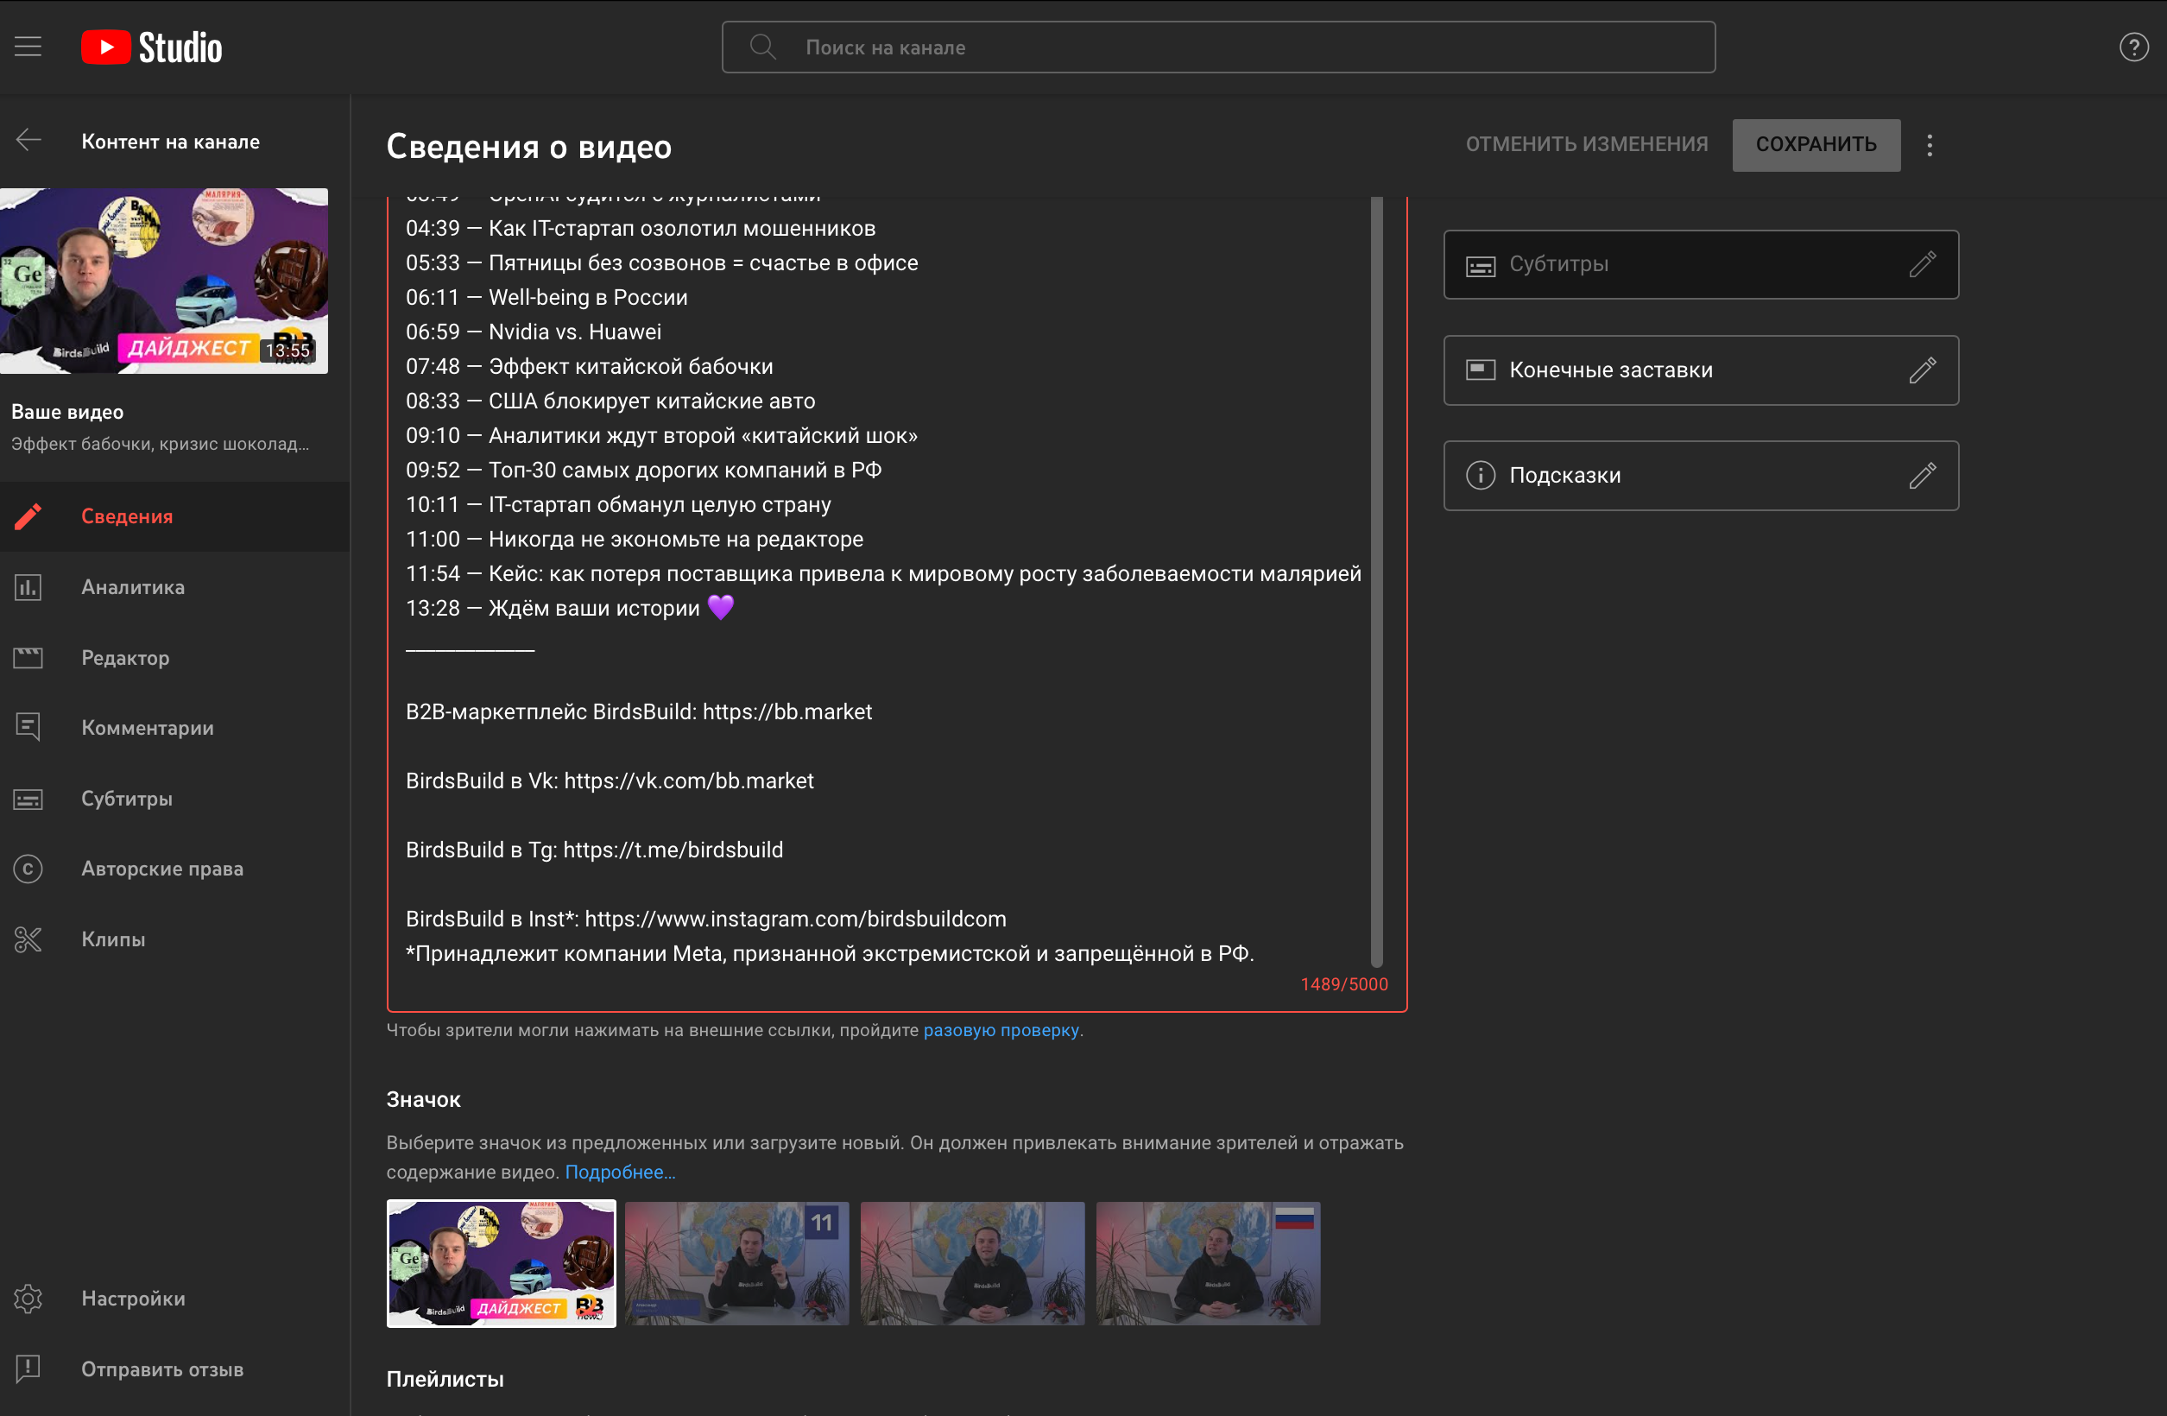Click the edit pencil on Подсказки
Image resolution: width=2167 pixels, height=1416 pixels.
point(1922,476)
